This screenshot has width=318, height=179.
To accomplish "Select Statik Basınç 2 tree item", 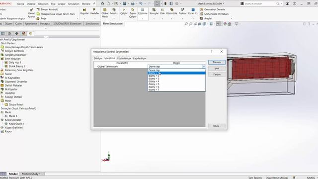I will pos(15,66).
